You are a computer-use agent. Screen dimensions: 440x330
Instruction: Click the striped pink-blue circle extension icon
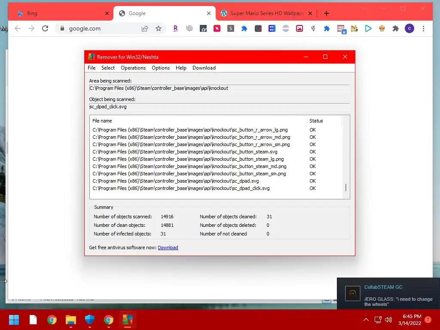(286, 28)
